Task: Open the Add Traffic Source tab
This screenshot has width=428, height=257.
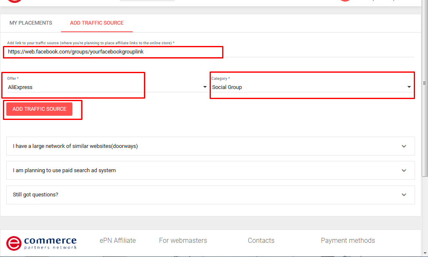Action: 97,23
